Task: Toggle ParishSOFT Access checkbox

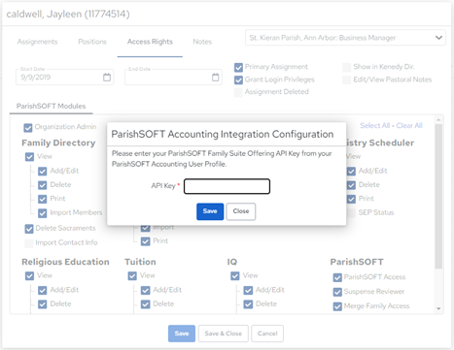Action: click(337, 277)
